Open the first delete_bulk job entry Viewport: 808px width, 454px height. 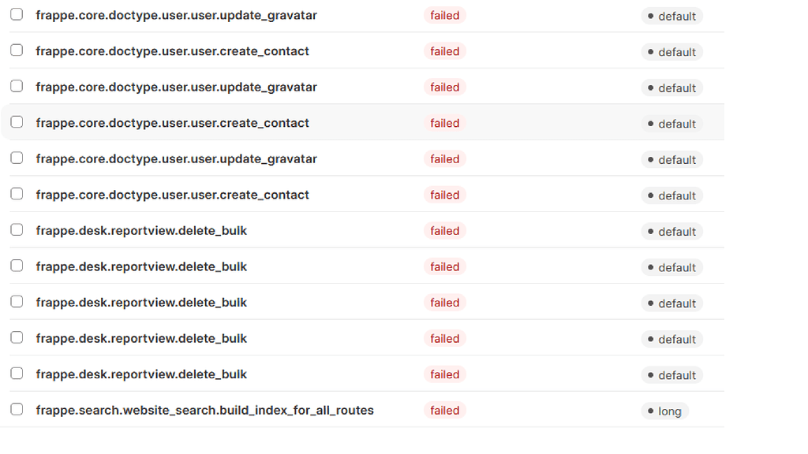(141, 231)
